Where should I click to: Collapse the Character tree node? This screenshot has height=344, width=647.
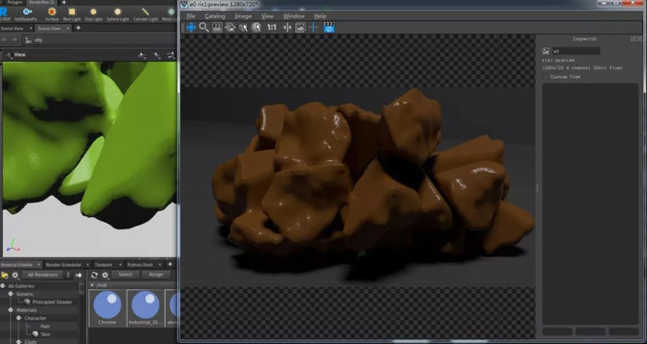tap(19, 318)
